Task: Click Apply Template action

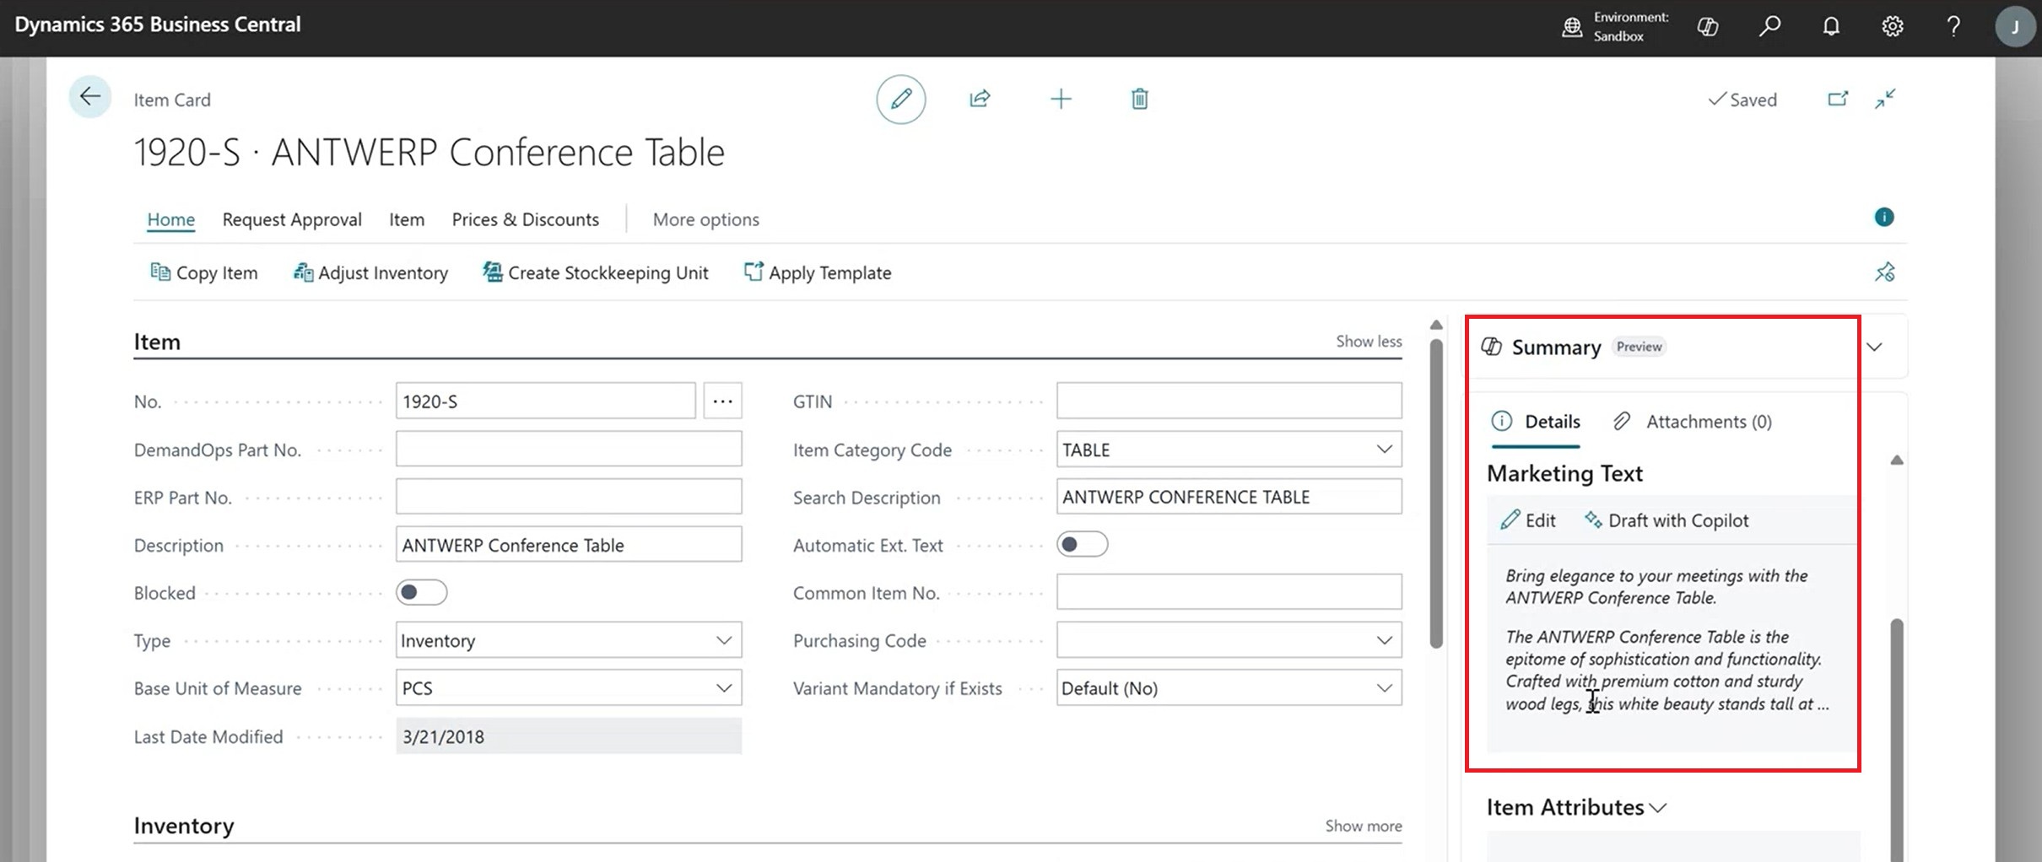Action: (817, 272)
